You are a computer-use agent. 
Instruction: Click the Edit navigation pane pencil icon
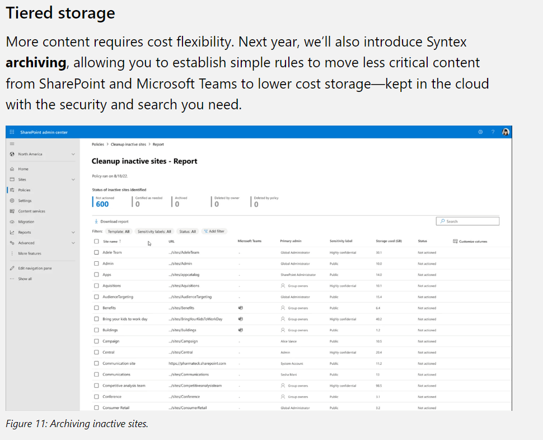(12, 268)
